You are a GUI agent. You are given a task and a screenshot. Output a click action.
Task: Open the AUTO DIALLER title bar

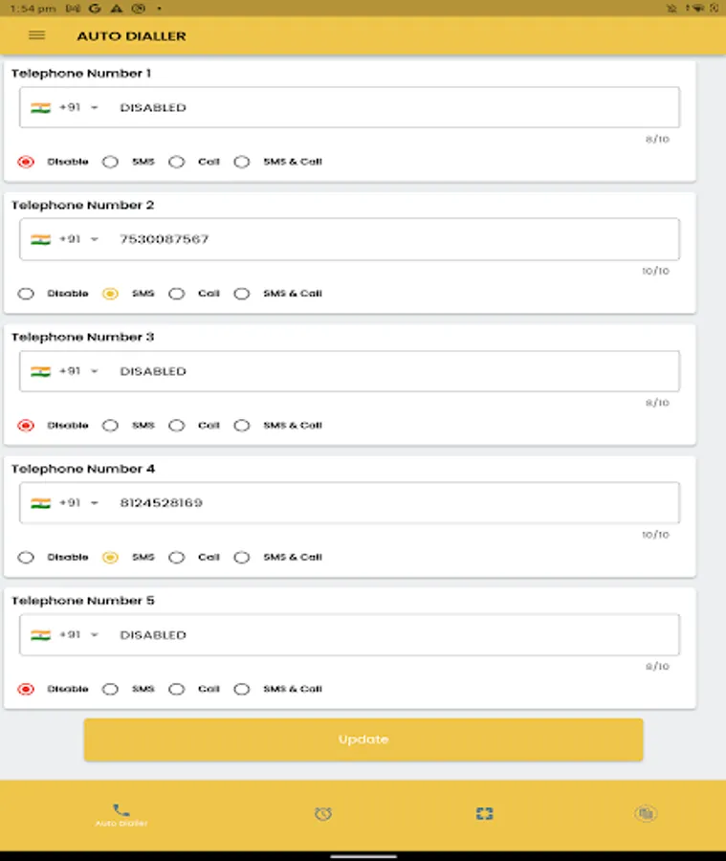click(x=131, y=35)
